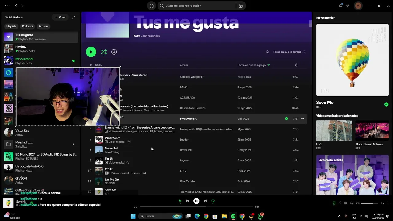This screenshot has width=393, height=221.
Task: Open the Louder album link
Action: coord(184,140)
